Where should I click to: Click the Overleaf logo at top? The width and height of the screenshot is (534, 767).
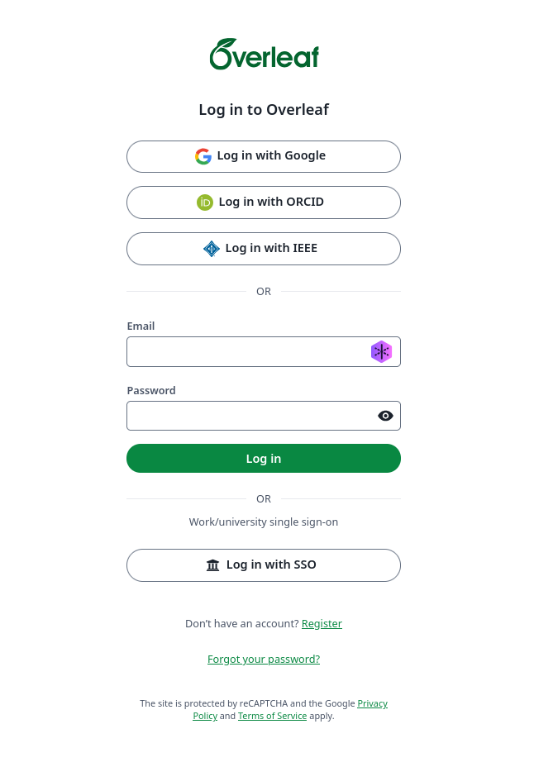click(264, 54)
